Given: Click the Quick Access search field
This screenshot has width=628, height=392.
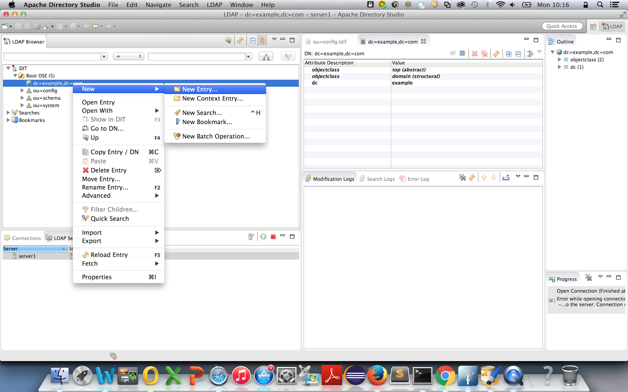Looking at the screenshot, I should [x=562, y=26].
